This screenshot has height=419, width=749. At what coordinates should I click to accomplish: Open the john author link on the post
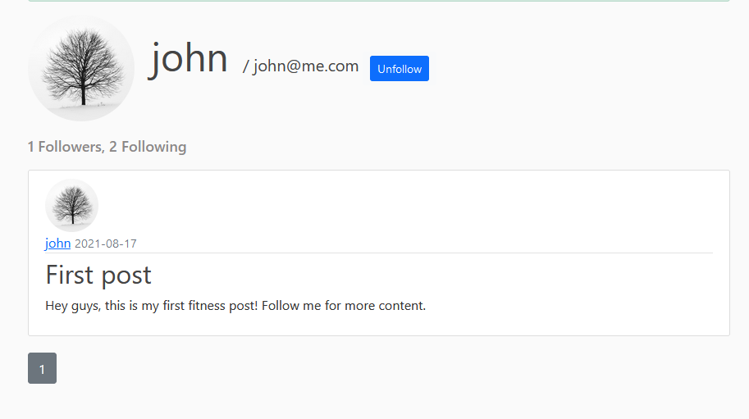coord(57,244)
